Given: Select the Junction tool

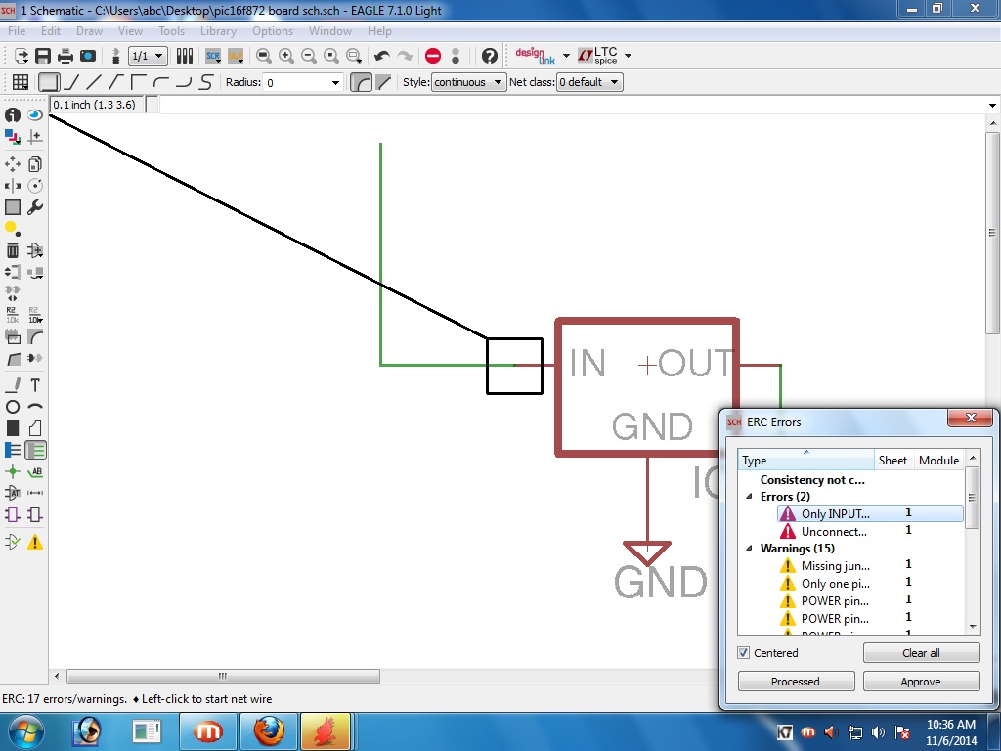Looking at the screenshot, I should tap(12, 472).
